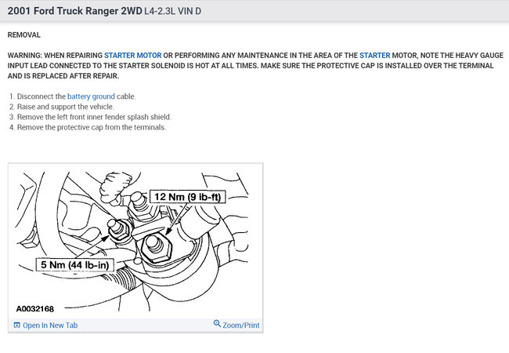Click the Zoom/Print magnifier icon
509x353 pixels.
point(217,324)
